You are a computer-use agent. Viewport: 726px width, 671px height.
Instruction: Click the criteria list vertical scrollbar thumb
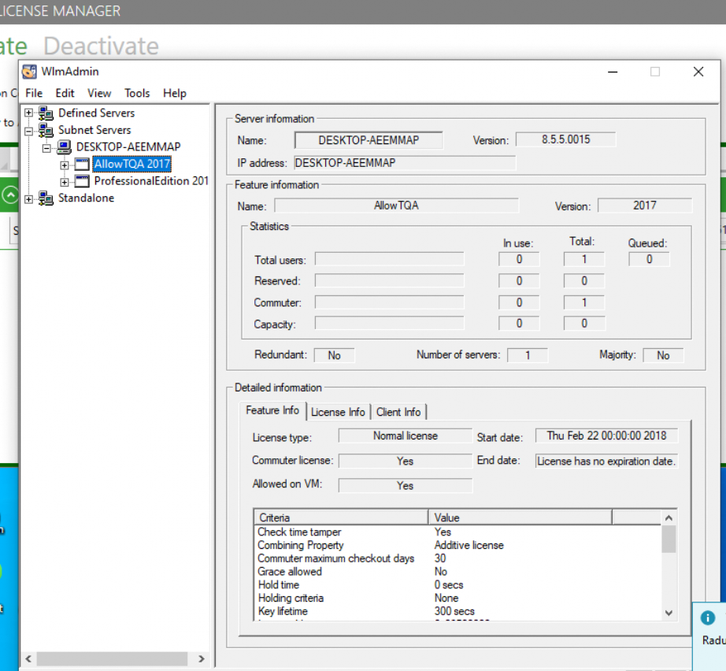coord(669,539)
